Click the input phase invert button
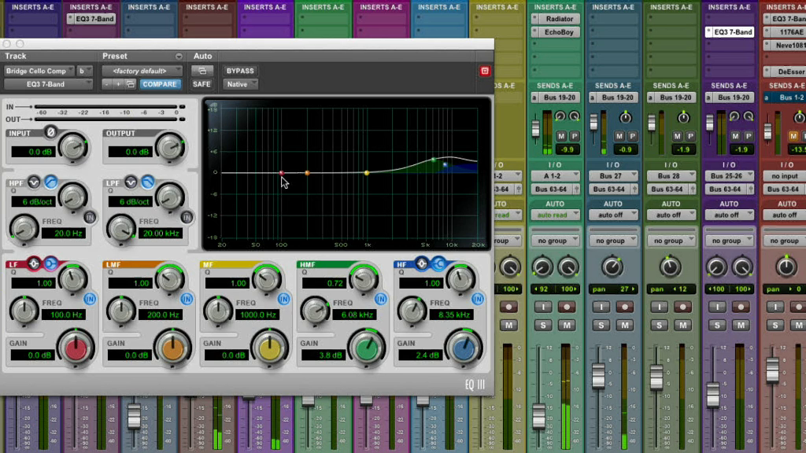This screenshot has width=806, height=453. click(50, 133)
